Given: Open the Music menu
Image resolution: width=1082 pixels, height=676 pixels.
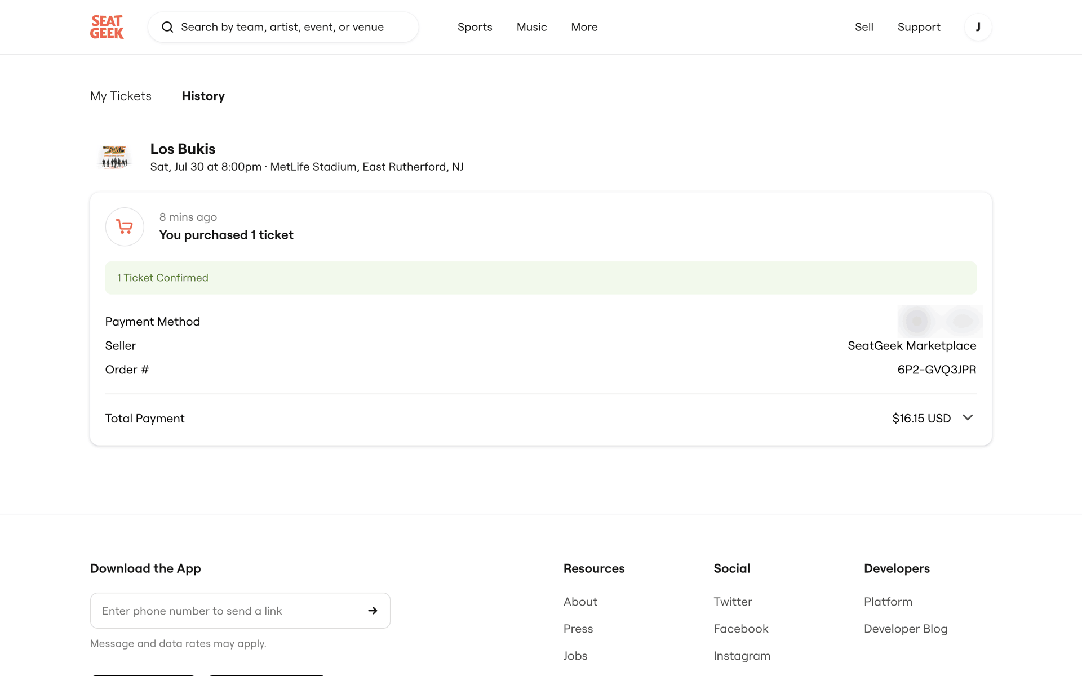Looking at the screenshot, I should point(531,27).
